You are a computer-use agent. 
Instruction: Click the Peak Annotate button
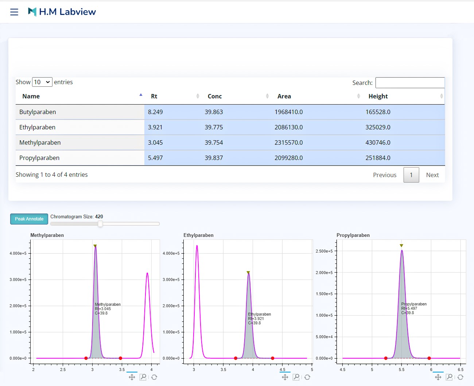point(29,219)
